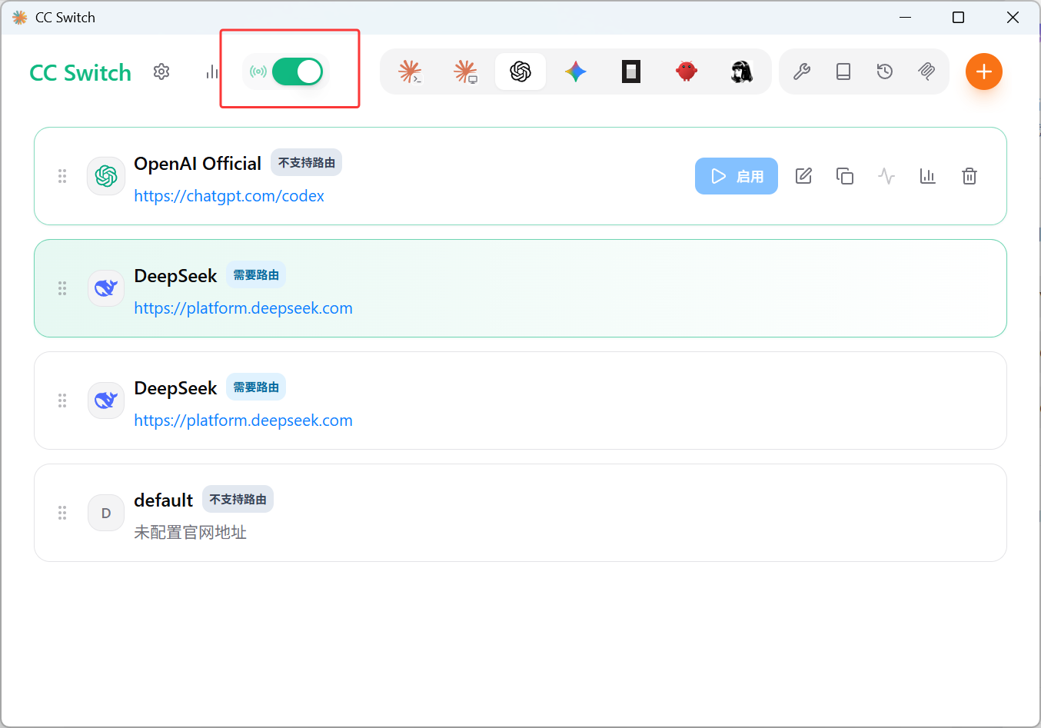The image size is (1041, 728).
Task: Grab the drag handle of the default provider
Action: pos(62,513)
